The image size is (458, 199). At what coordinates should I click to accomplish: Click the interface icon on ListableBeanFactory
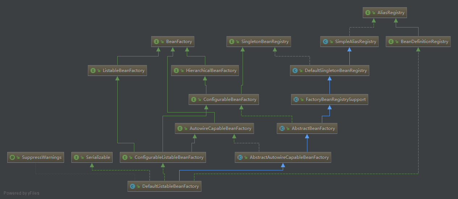(93, 71)
